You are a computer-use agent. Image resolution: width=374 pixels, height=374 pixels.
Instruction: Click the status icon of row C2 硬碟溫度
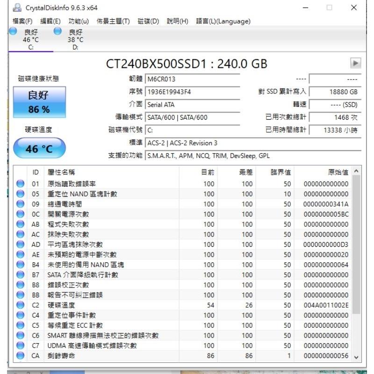click(x=20, y=305)
